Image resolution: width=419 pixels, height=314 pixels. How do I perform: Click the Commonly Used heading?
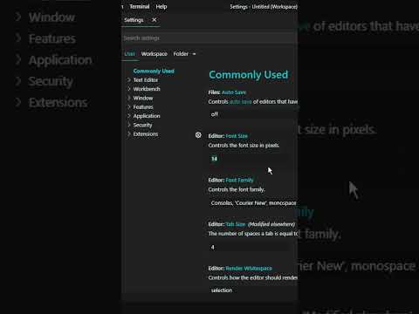coord(249,75)
